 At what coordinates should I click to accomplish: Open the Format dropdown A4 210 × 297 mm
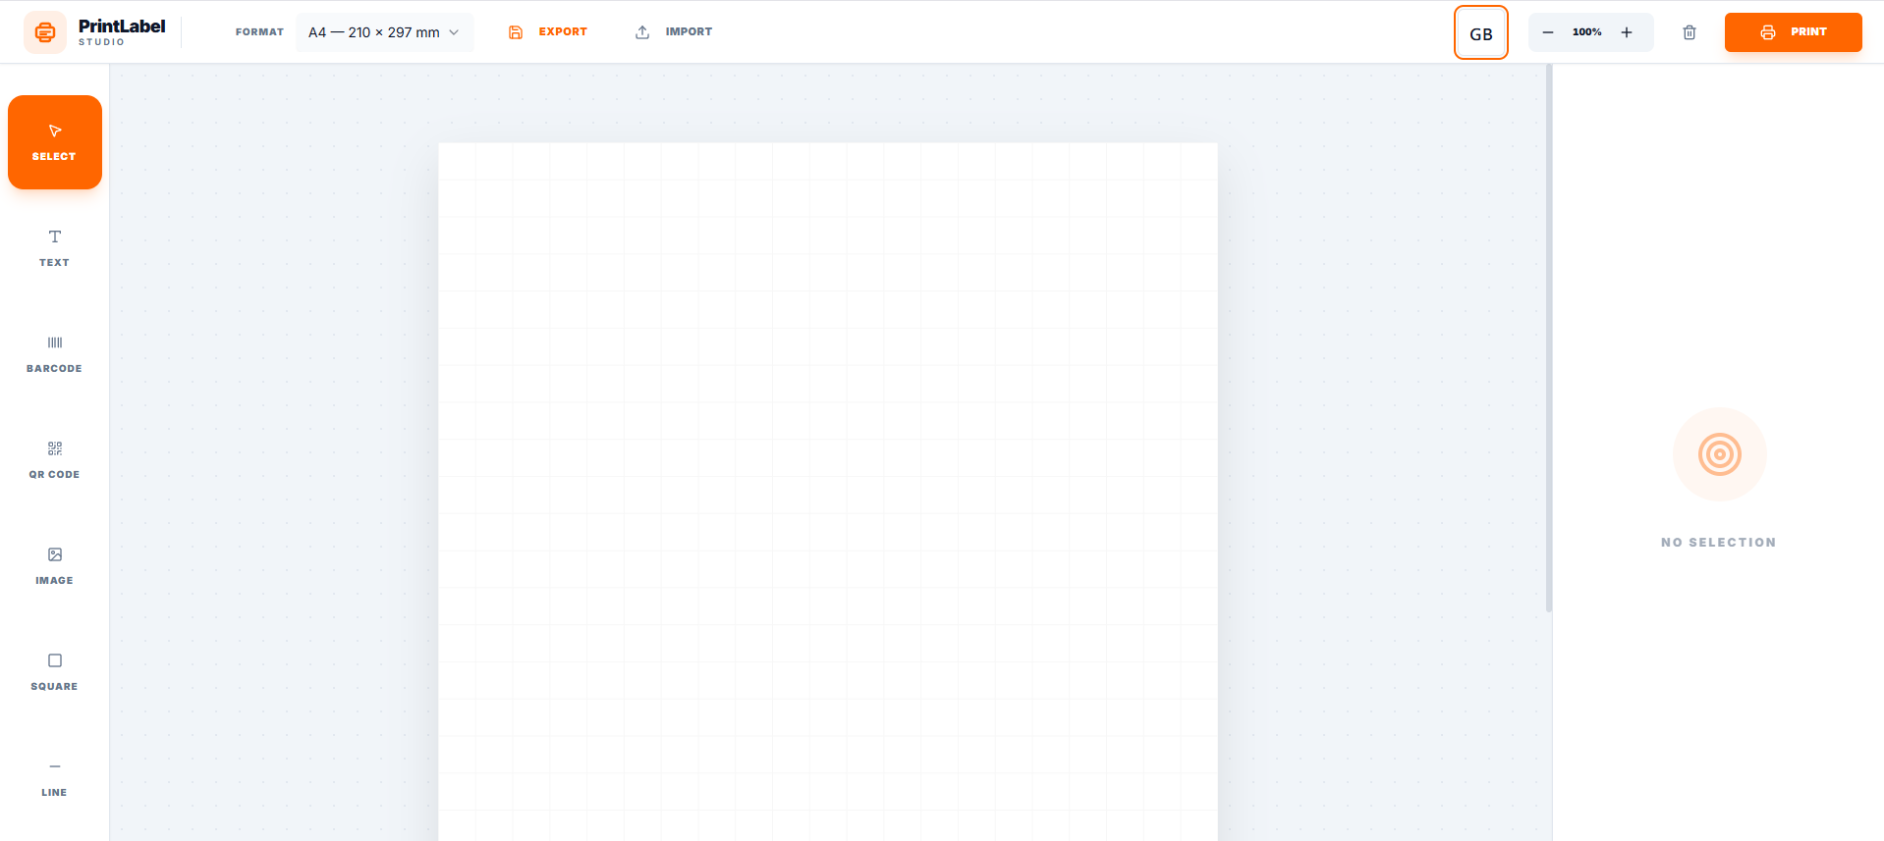point(384,32)
